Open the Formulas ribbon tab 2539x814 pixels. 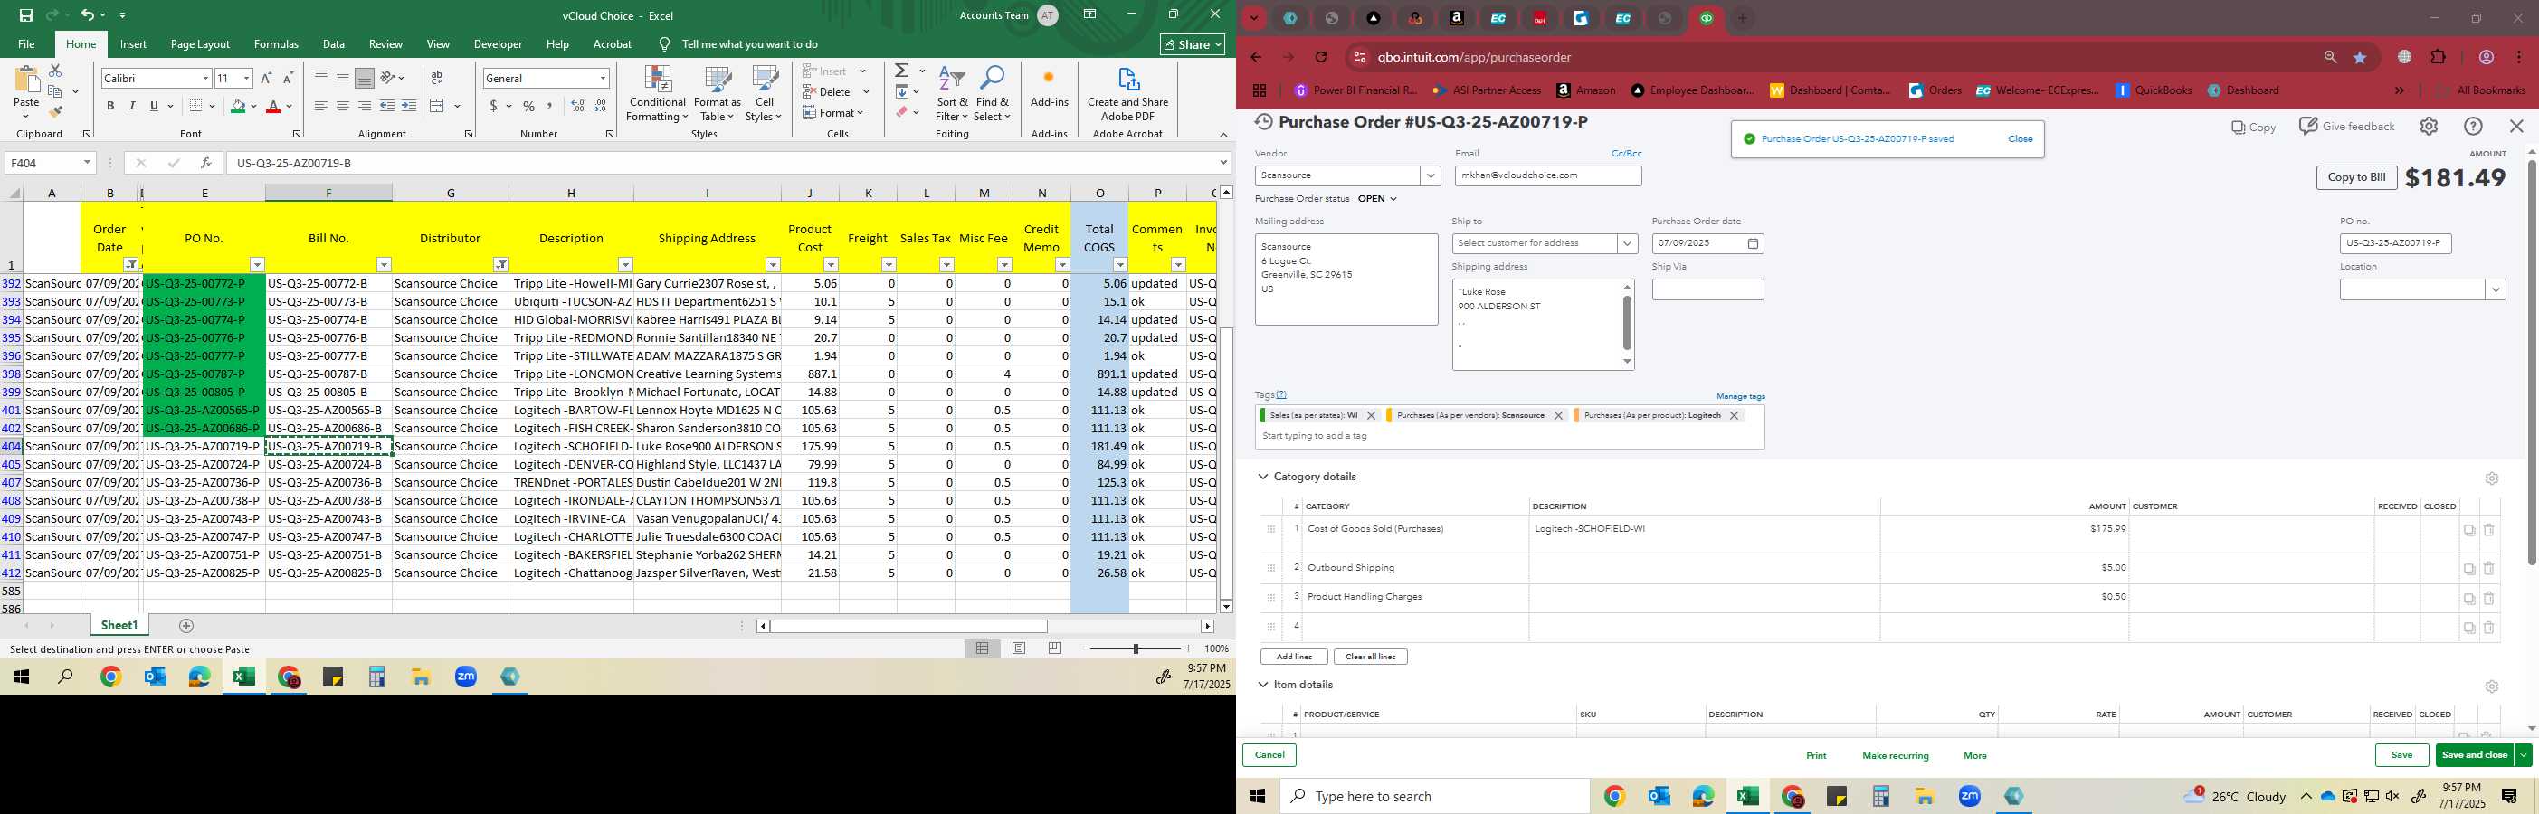(x=276, y=44)
